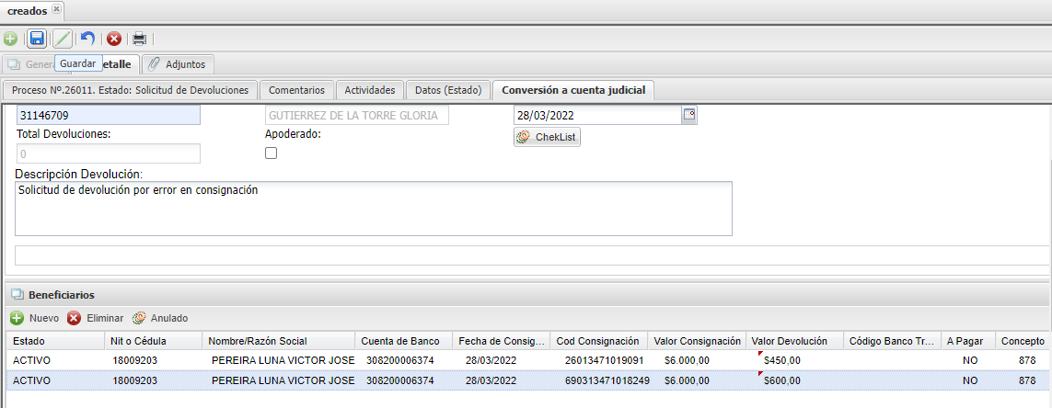The width and height of the screenshot is (1052, 408).
Task: Click the ChekList button
Action: click(548, 137)
